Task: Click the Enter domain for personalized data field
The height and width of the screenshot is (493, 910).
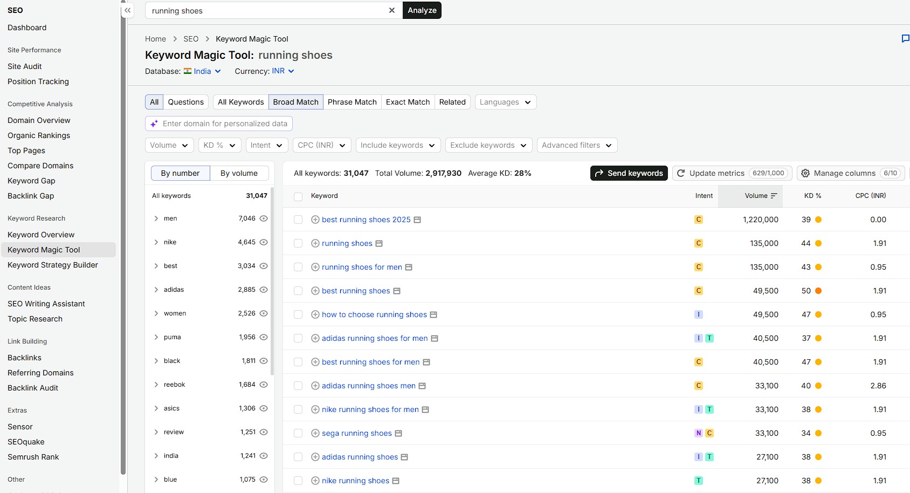Action: click(x=219, y=124)
